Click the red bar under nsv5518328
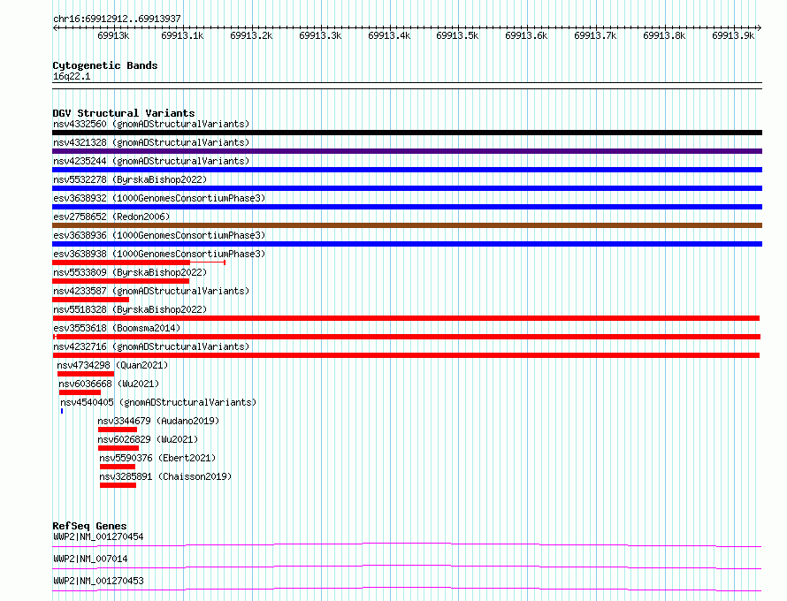 point(406,318)
